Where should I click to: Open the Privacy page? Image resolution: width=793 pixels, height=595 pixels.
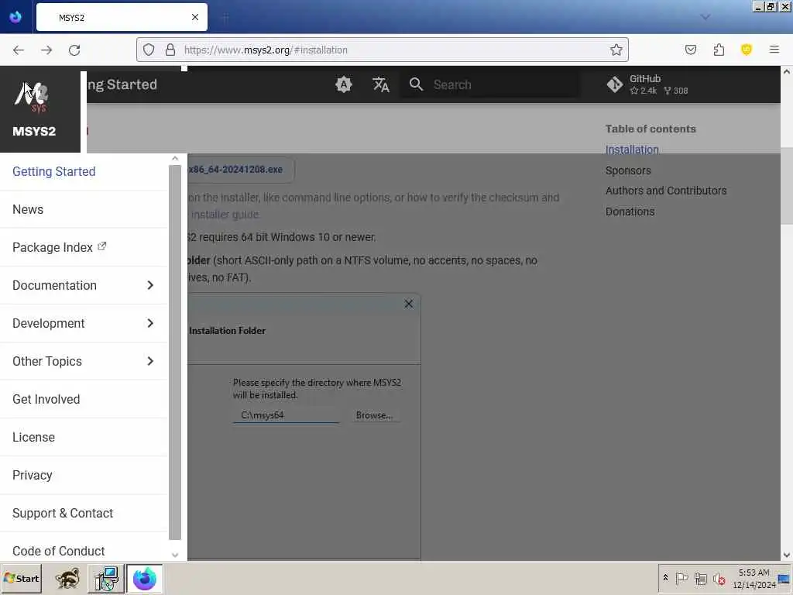tap(33, 475)
